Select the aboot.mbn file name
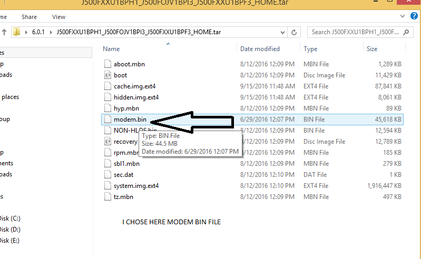 click(129, 64)
